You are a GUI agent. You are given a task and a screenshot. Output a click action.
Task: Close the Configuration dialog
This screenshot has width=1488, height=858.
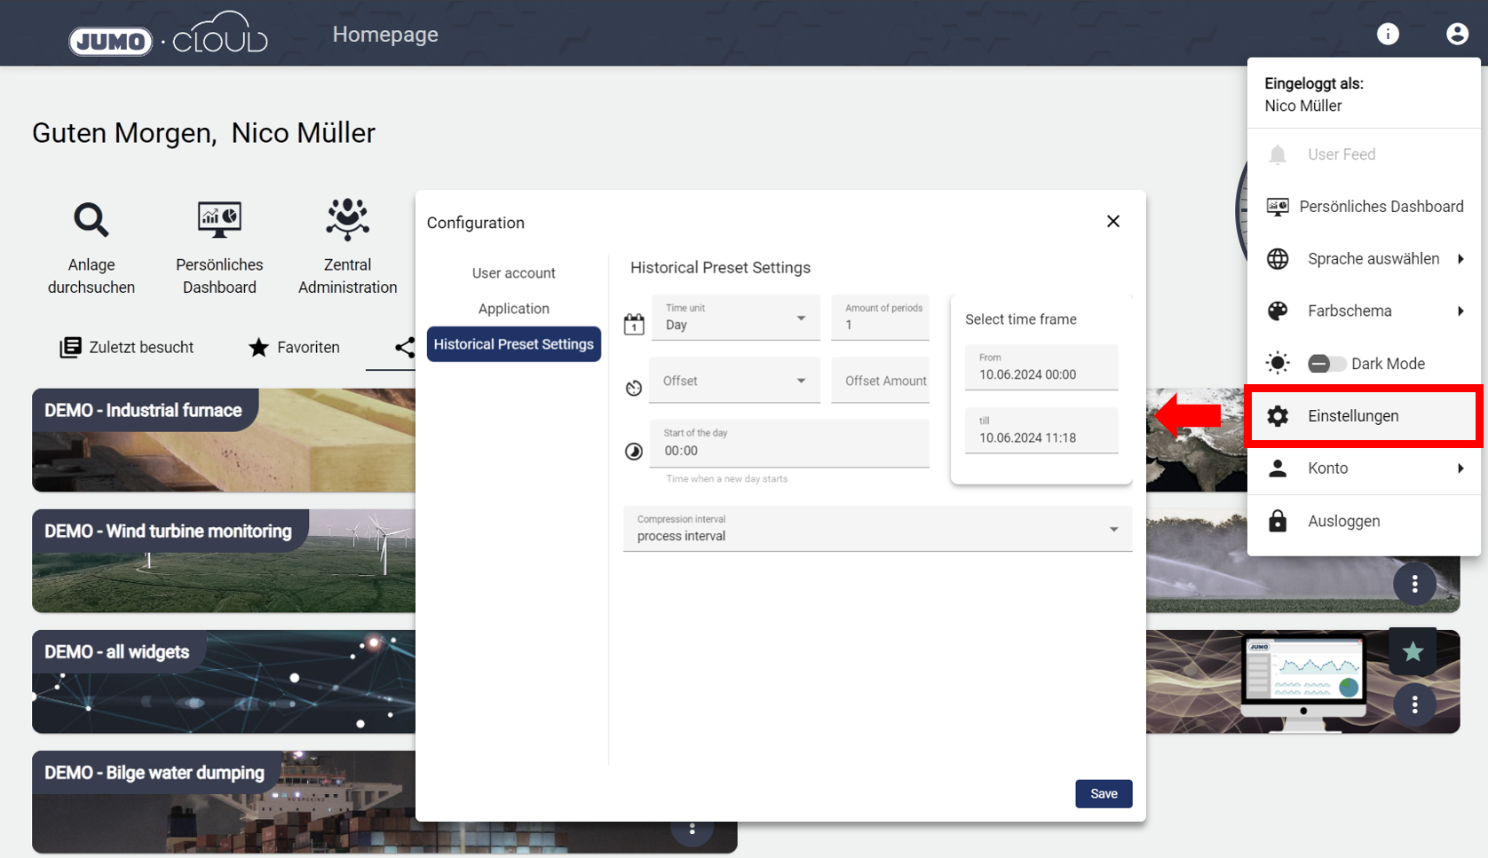pos(1112,222)
